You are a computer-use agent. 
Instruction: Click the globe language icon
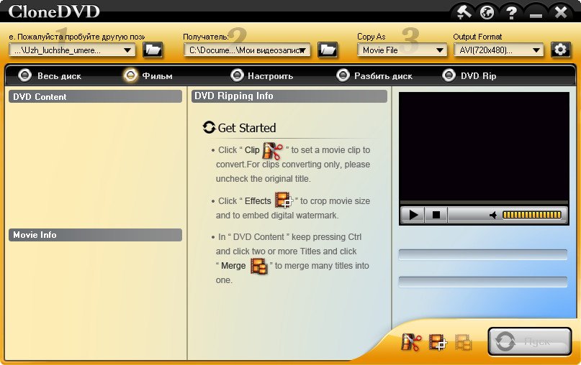487,12
